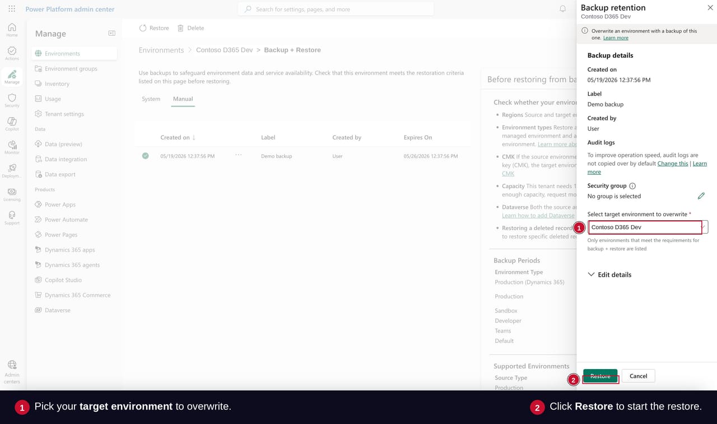This screenshot has height=424, width=717.
Task: Open Learn more link in panel banner
Action: coord(616,38)
